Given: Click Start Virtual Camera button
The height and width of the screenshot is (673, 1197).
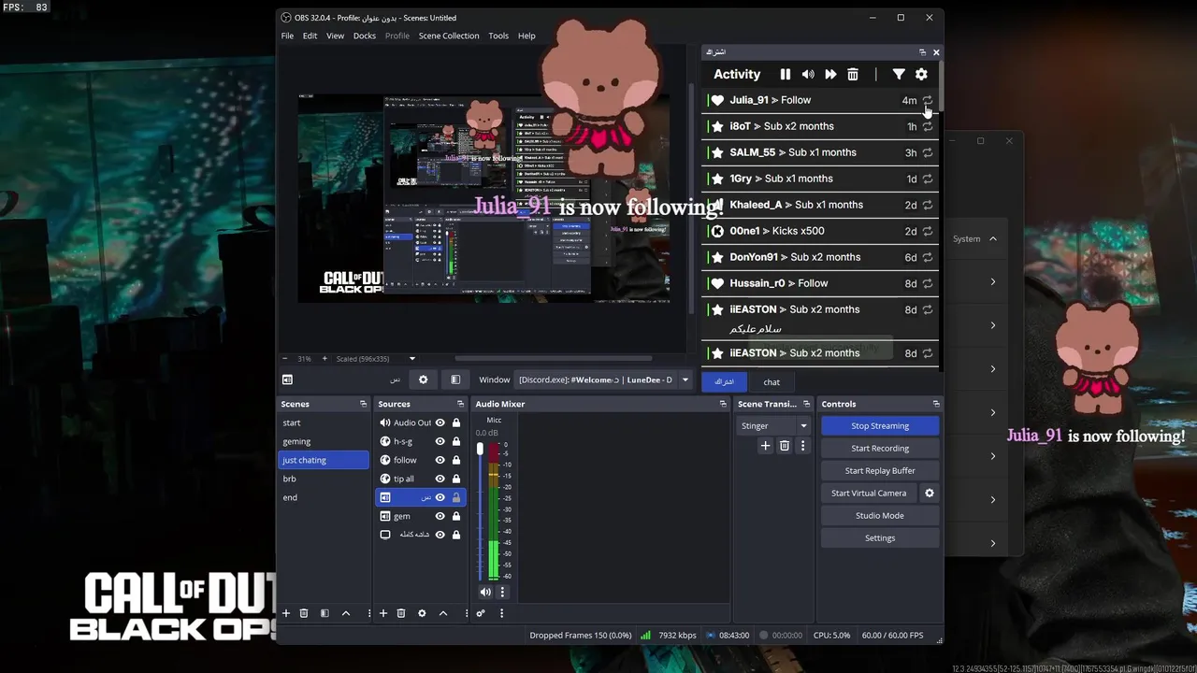Looking at the screenshot, I should [869, 493].
